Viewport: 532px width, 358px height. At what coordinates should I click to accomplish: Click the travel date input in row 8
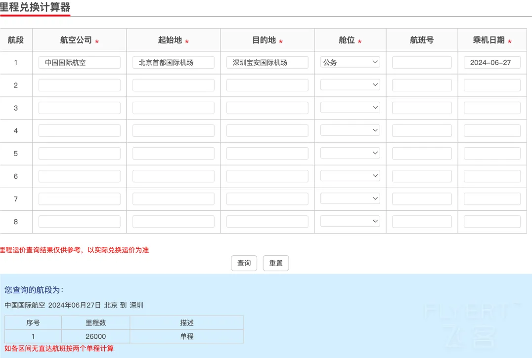pos(492,221)
